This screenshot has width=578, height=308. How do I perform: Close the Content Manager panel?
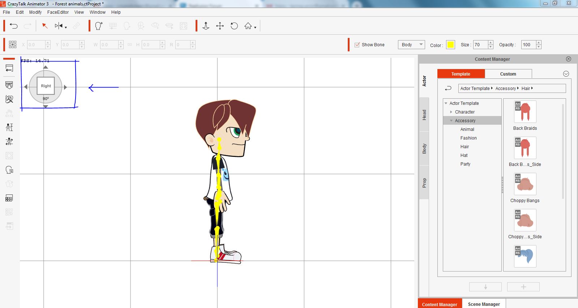click(x=569, y=59)
